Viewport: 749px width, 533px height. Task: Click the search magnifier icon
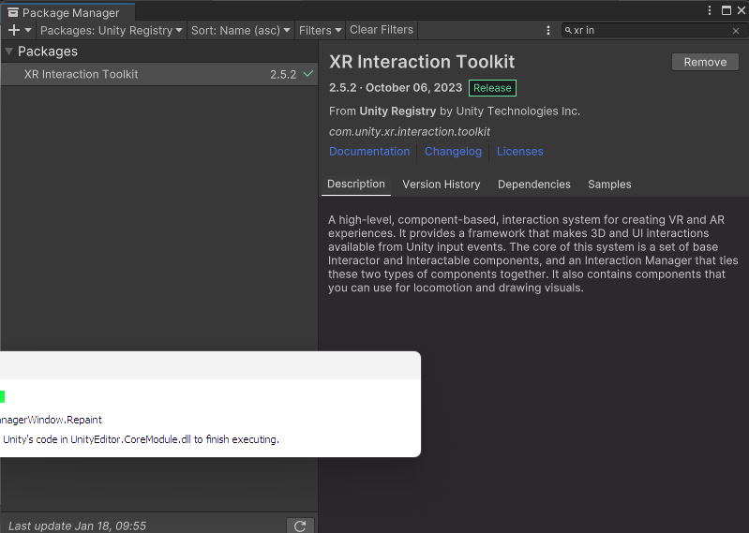[x=568, y=31]
